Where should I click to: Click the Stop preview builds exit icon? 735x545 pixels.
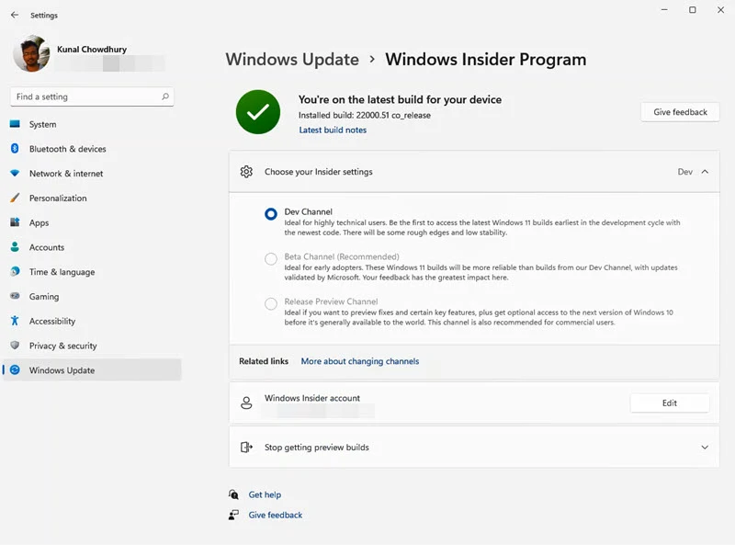point(246,447)
